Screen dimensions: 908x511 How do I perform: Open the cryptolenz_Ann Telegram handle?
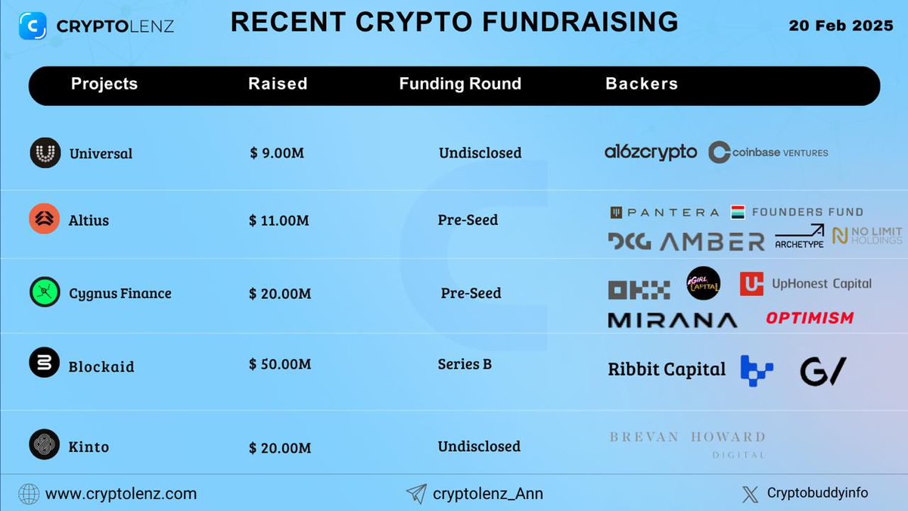(488, 494)
